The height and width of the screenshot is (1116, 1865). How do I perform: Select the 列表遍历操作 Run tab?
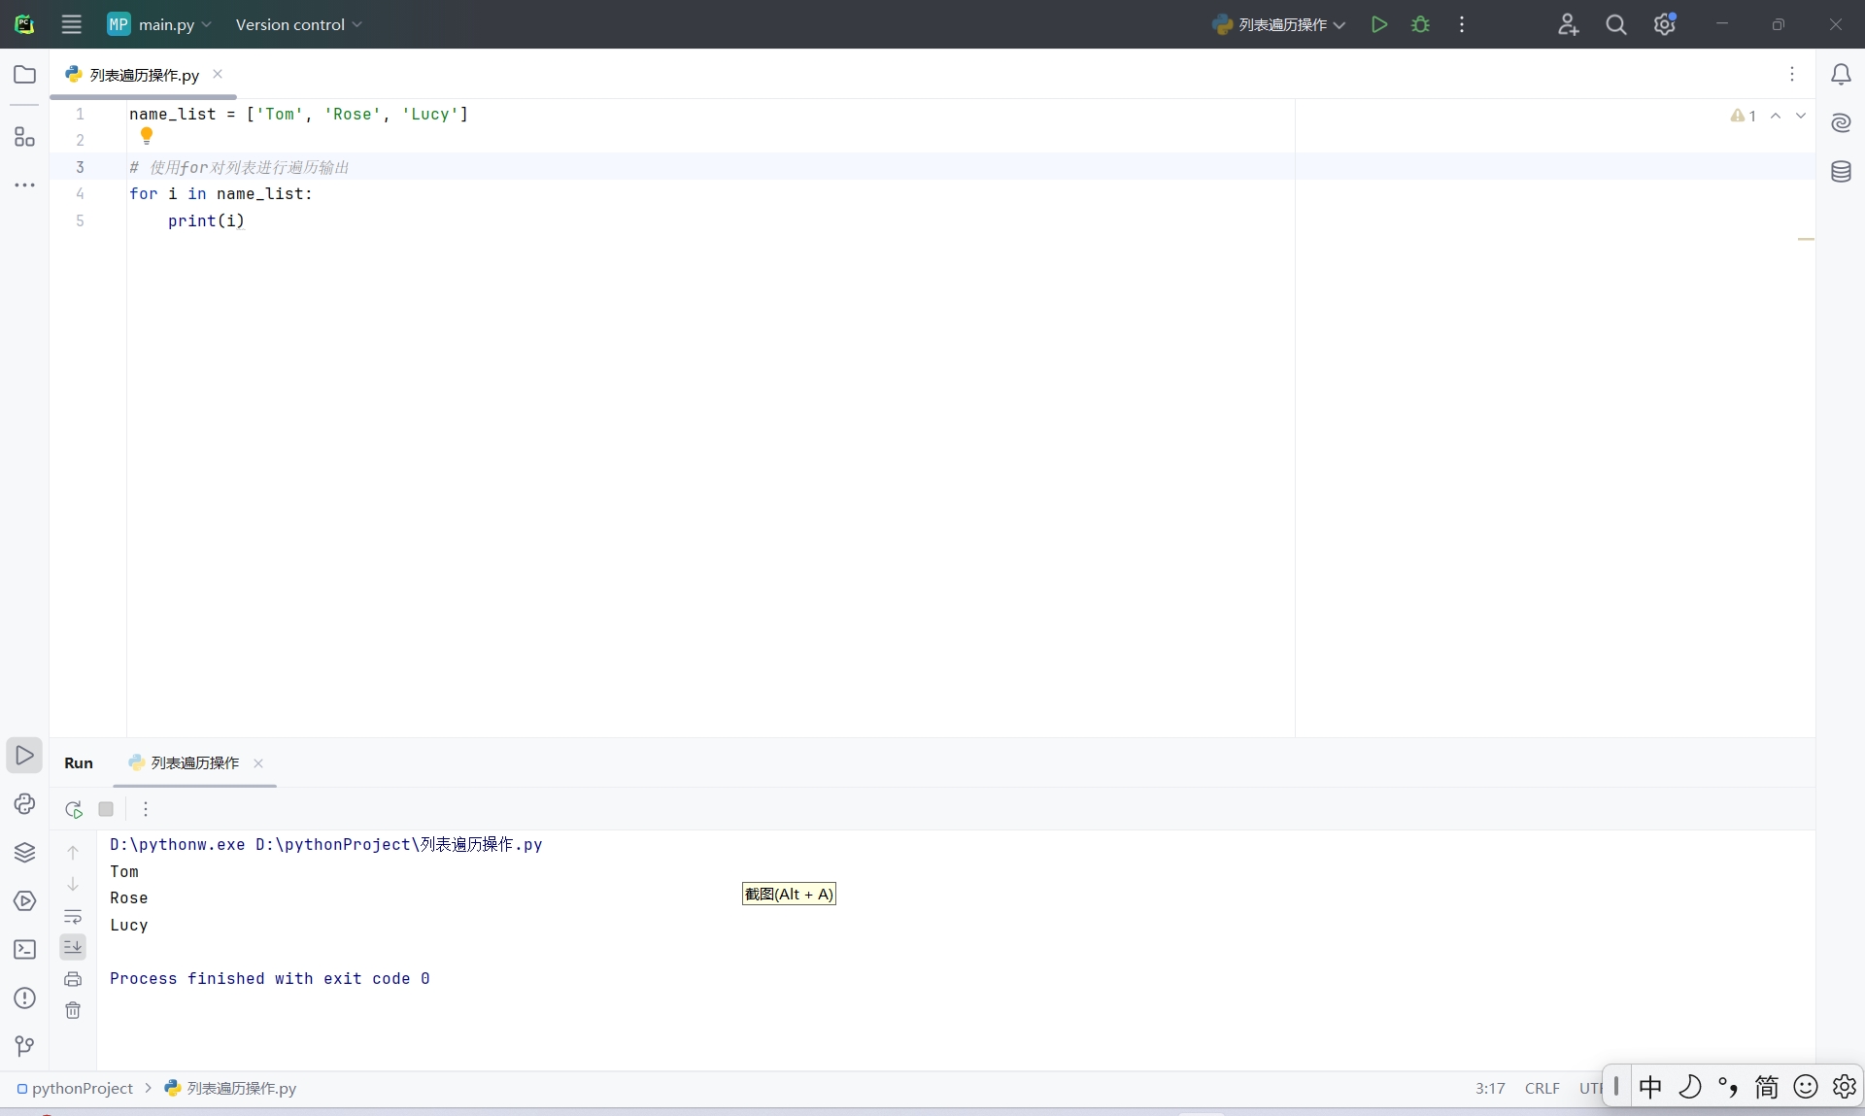point(194,763)
